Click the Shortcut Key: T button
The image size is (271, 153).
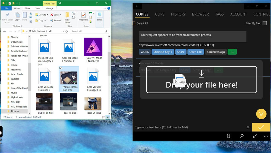pos(163,52)
